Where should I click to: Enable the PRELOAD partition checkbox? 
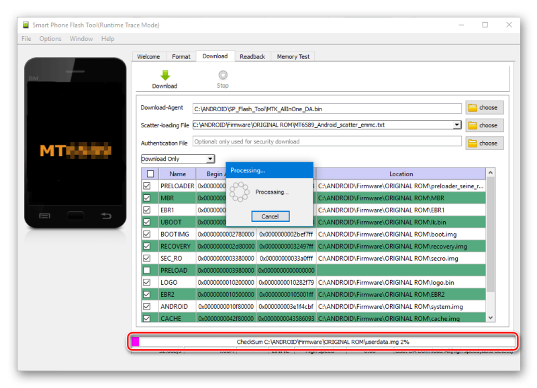pos(147,270)
